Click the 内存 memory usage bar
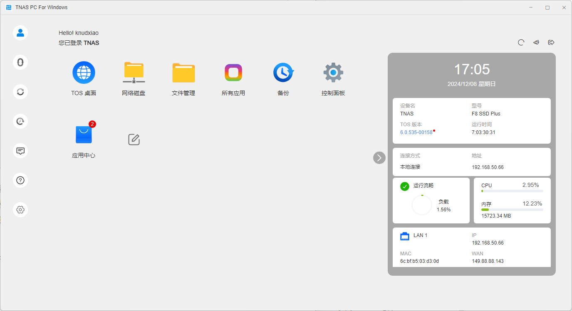This screenshot has height=311, width=572. pos(512,210)
